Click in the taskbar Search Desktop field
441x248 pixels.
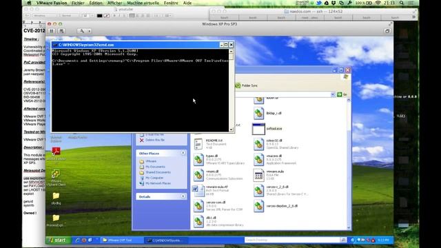tap(292, 240)
